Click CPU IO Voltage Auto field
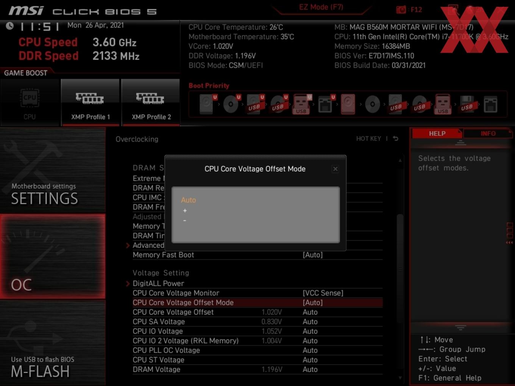The width and height of the screenshot is (515, 386). point(310,331)
